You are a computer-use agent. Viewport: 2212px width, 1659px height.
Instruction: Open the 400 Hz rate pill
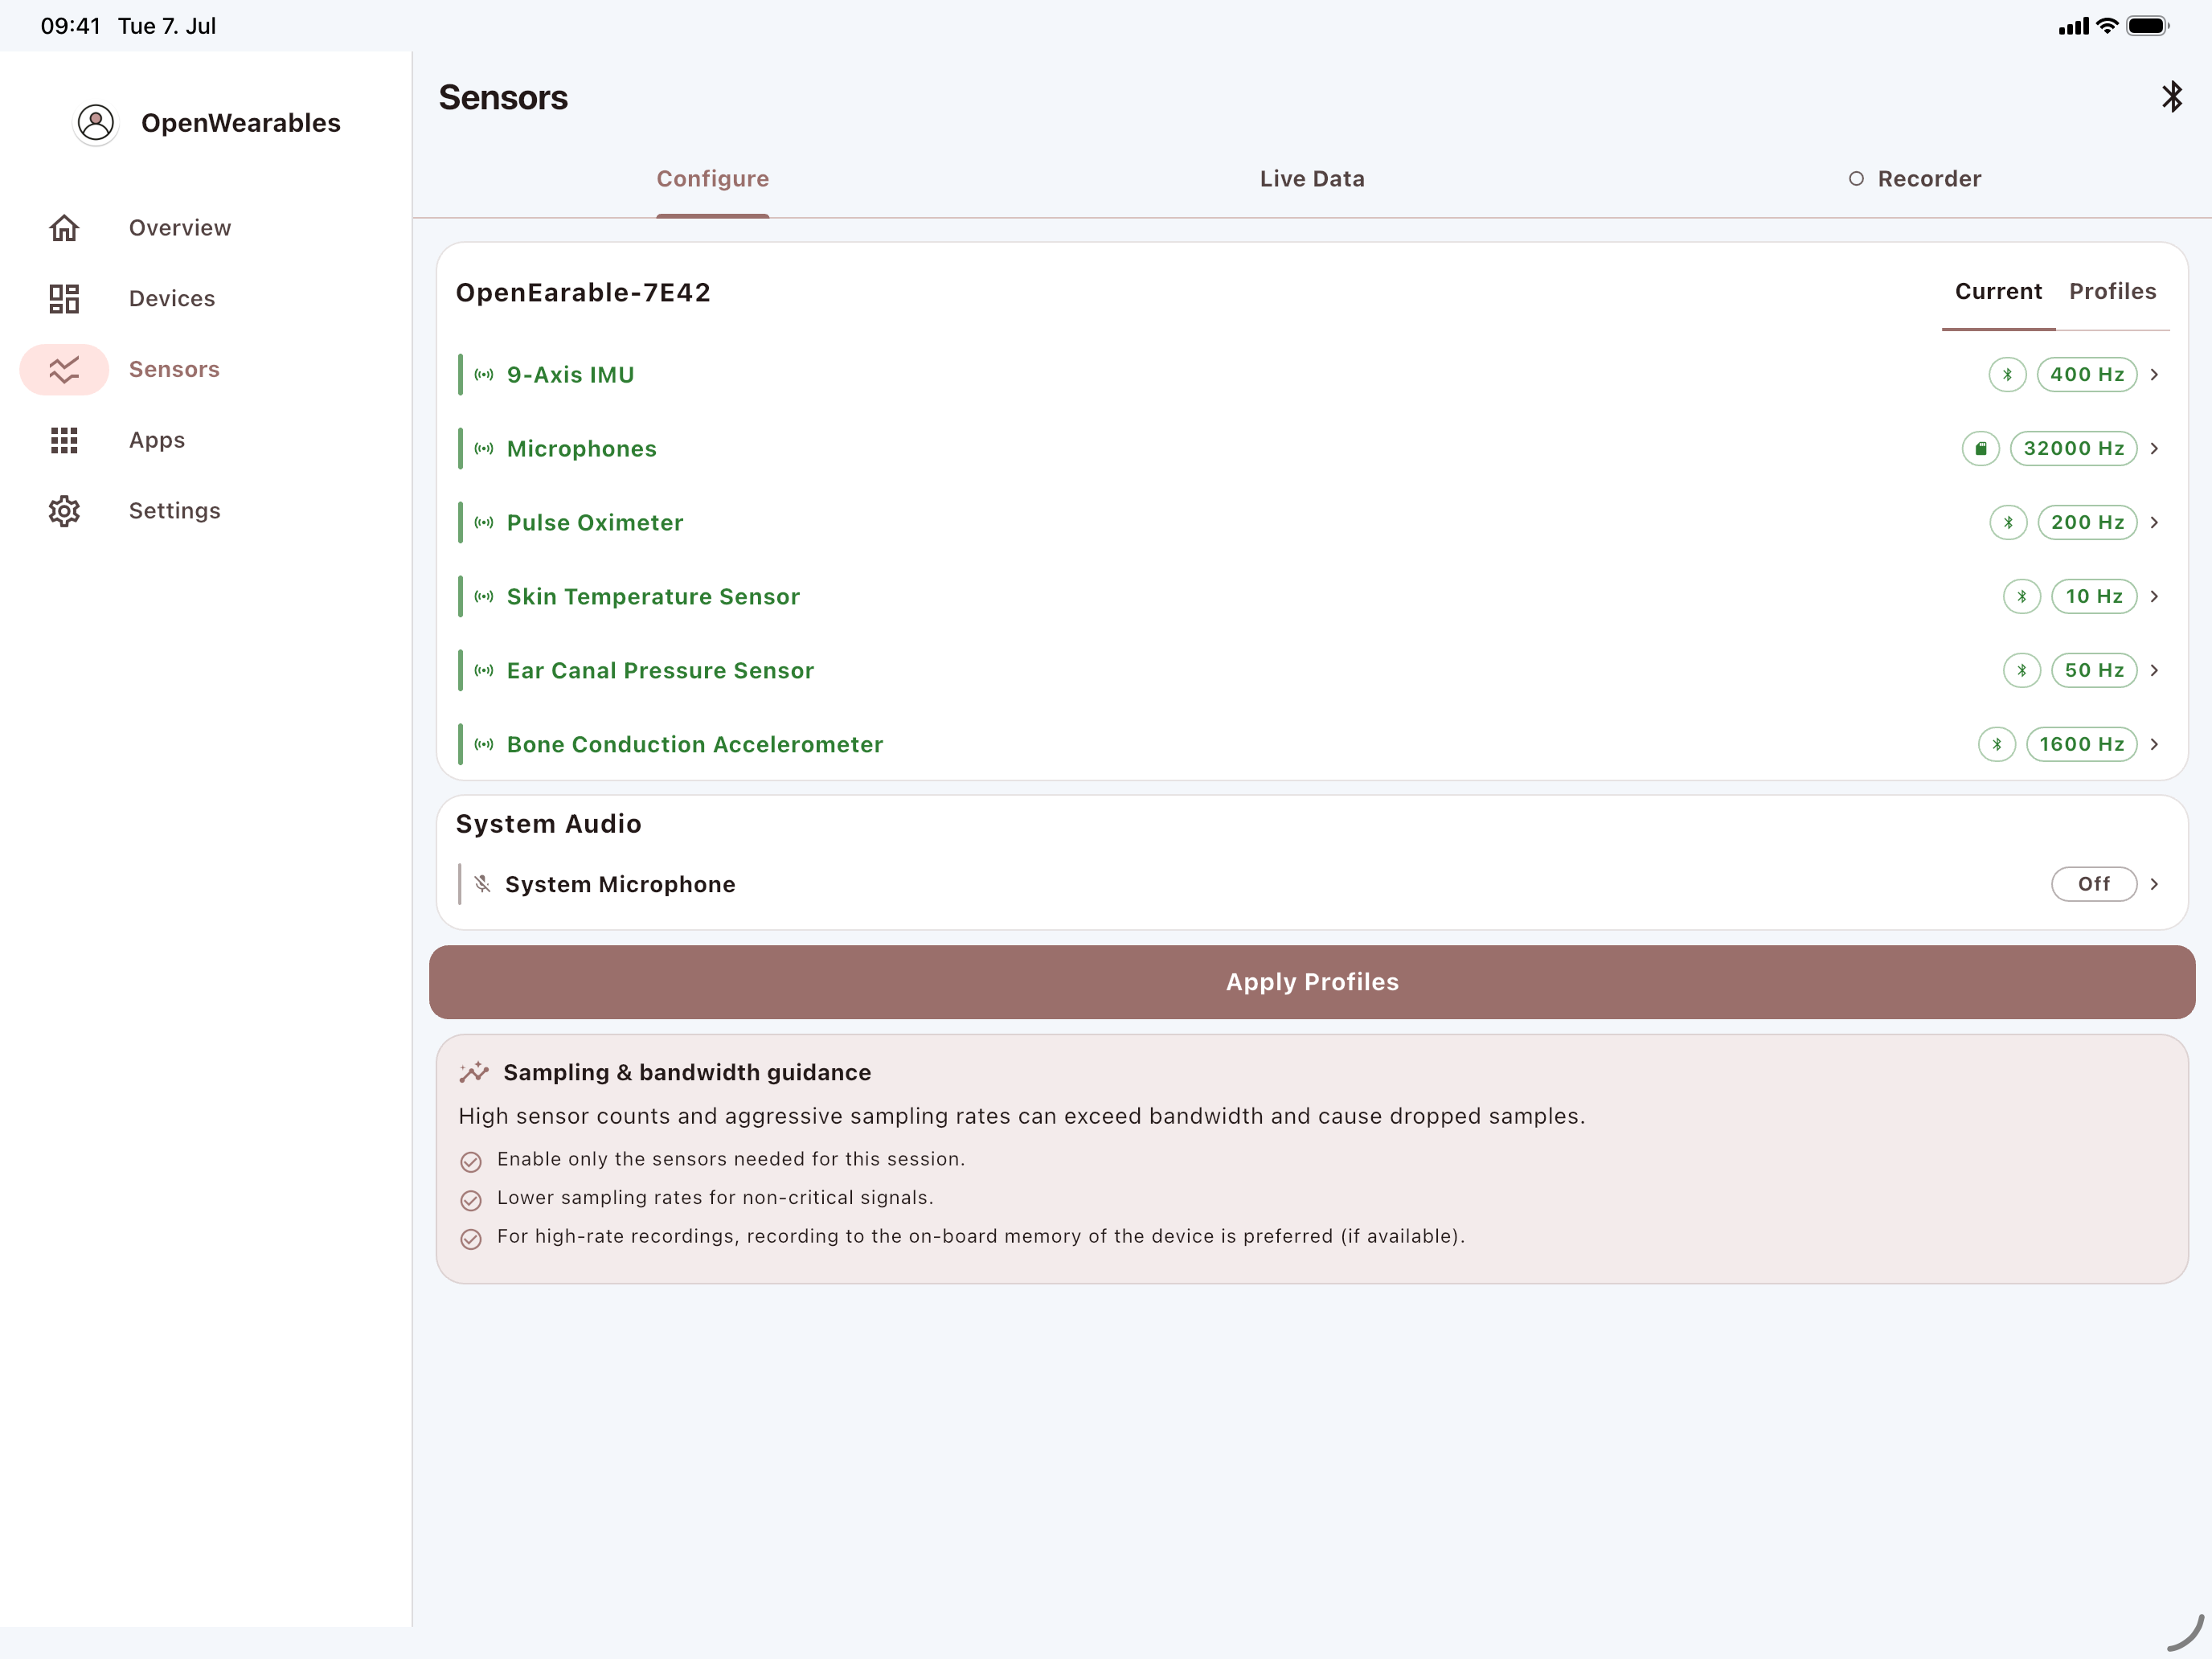point(2087,375)
